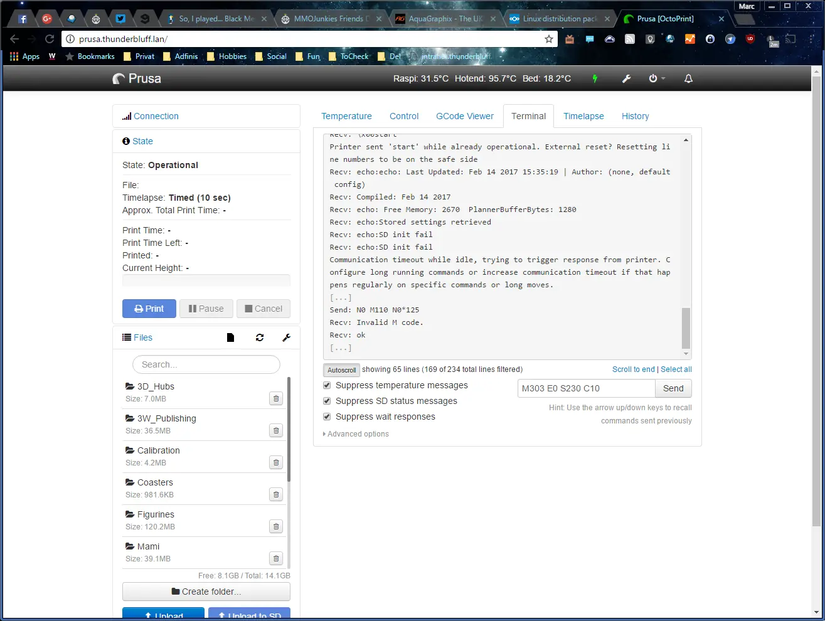This screenshot has height=621, width=825.
Task: Open OctoPrint settings wrench icon
Action: [626, 78]
